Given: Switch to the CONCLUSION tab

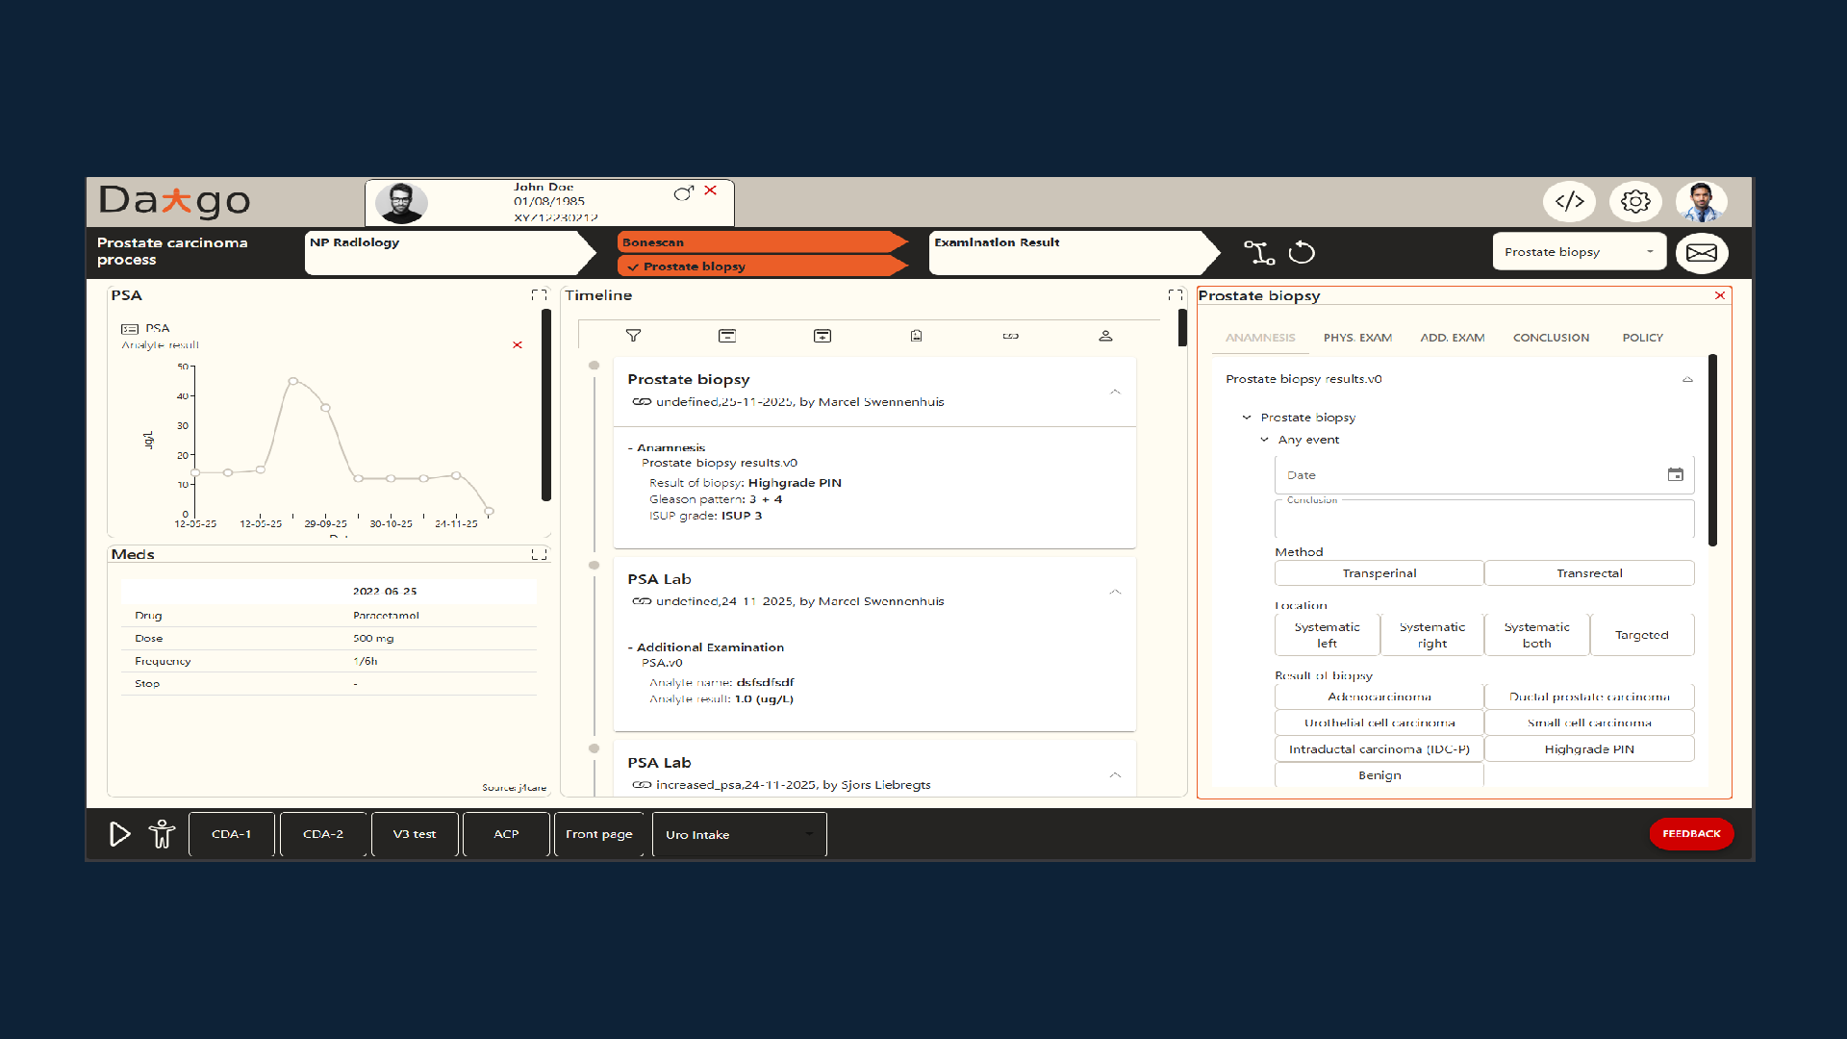Looking at the screenshot, I should 1551,338.
